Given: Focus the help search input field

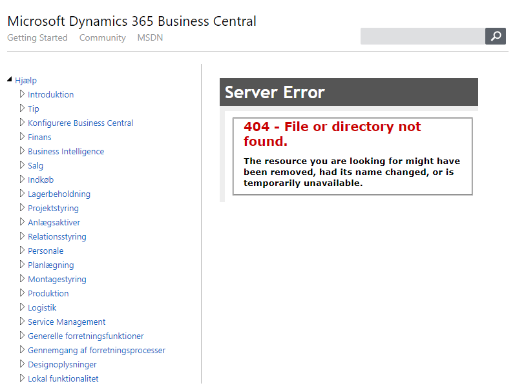Looking at the screenshot, I should coord(423,36).
